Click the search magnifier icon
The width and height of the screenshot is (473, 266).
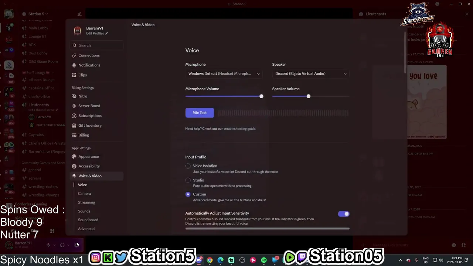75,45
